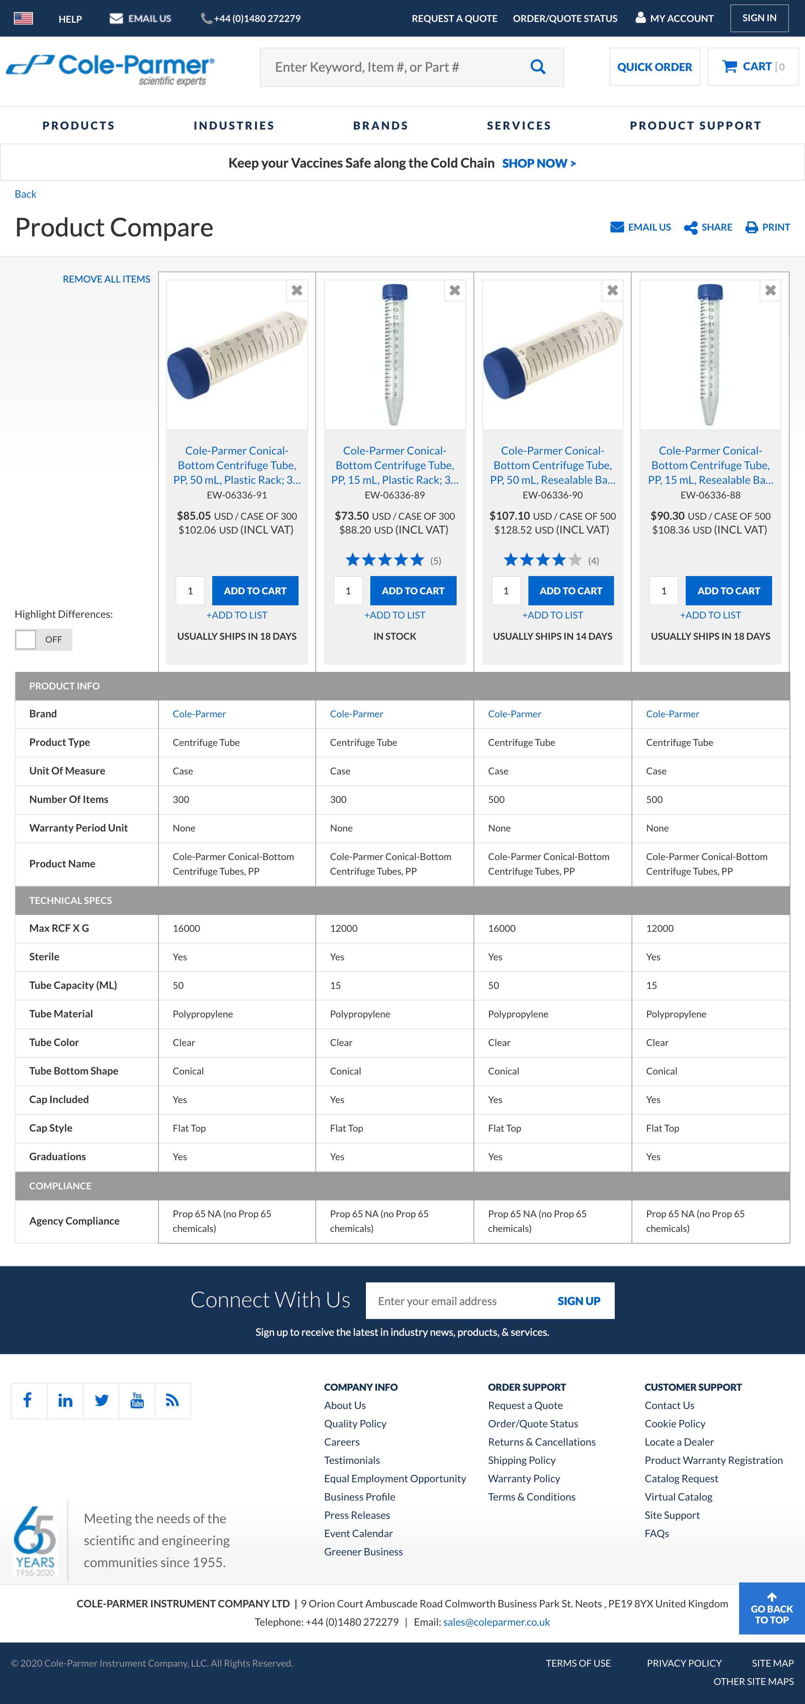Select the US flag region icon
Viewport: 805px width, 1704px height.
point(24,18)
